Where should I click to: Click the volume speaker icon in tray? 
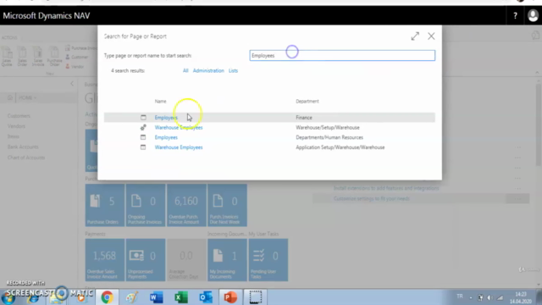(x=489, y=297)
